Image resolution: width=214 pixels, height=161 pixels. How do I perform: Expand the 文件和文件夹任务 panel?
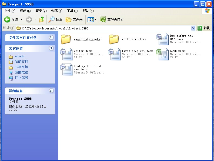(x=51, y=37)
